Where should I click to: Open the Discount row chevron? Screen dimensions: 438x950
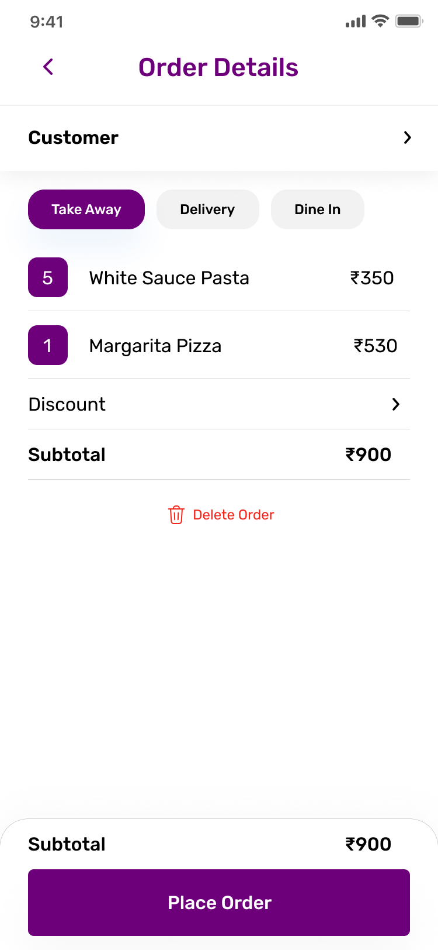[396, 404]
